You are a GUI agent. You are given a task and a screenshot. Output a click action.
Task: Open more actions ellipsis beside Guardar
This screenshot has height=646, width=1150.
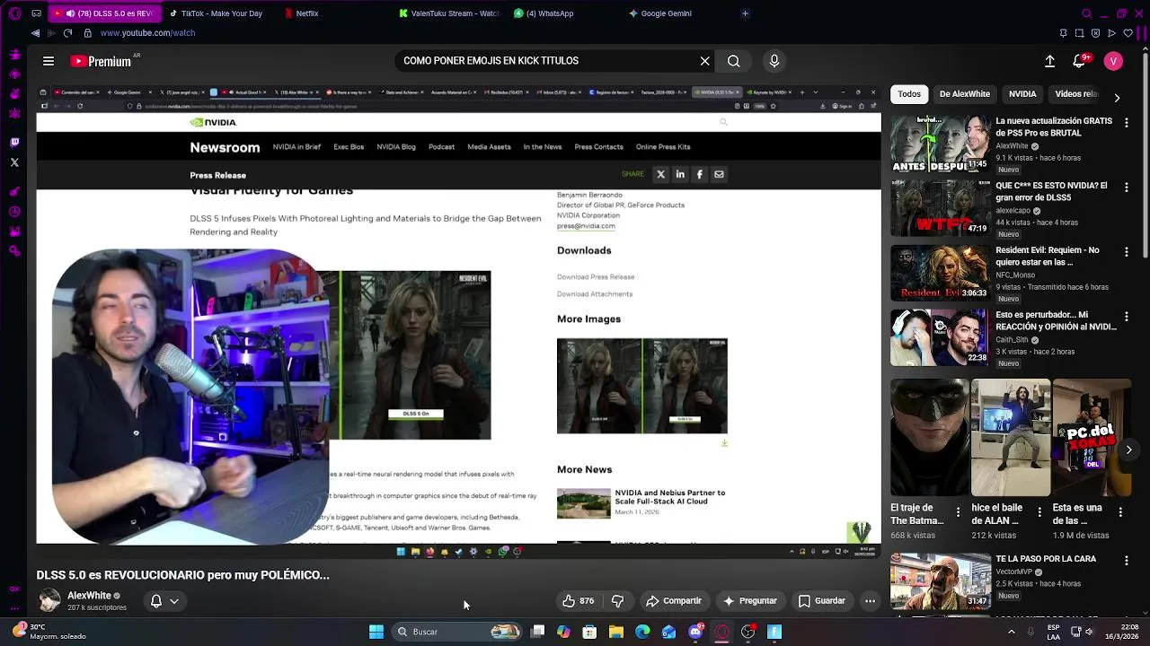tap(870, 601)
